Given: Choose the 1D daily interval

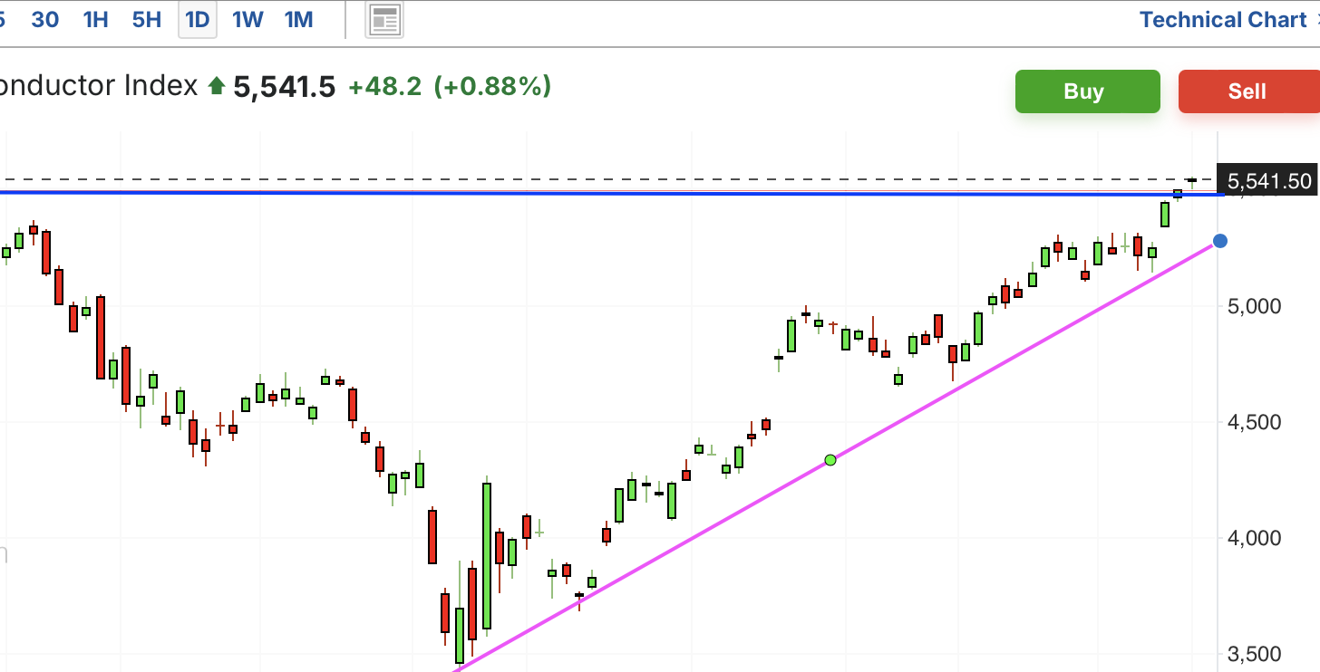Looking at the screenshot, I should tap(197, 20).
